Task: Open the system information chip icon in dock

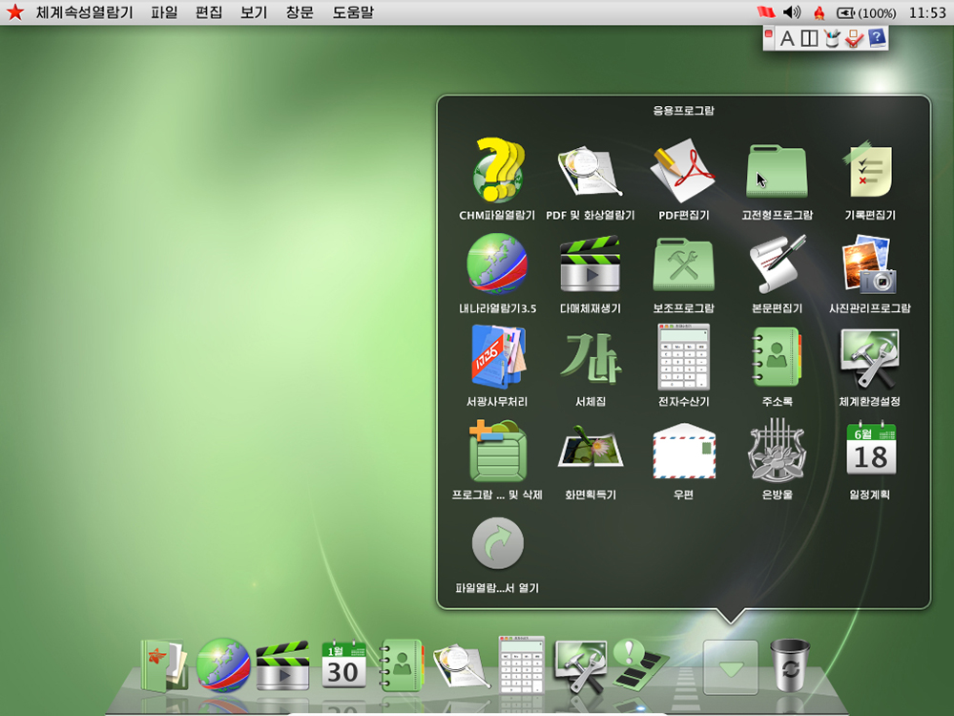Action: click(639, 664)
